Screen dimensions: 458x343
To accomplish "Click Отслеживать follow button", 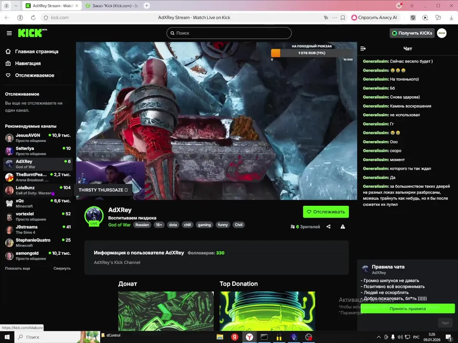I will tap(326, 212).
